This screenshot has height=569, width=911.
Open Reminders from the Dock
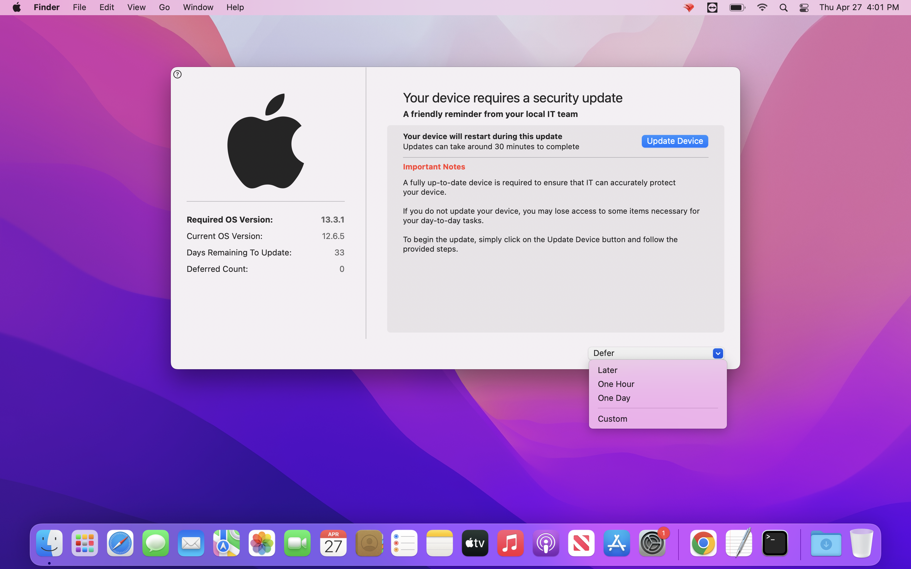pos(404,543)
